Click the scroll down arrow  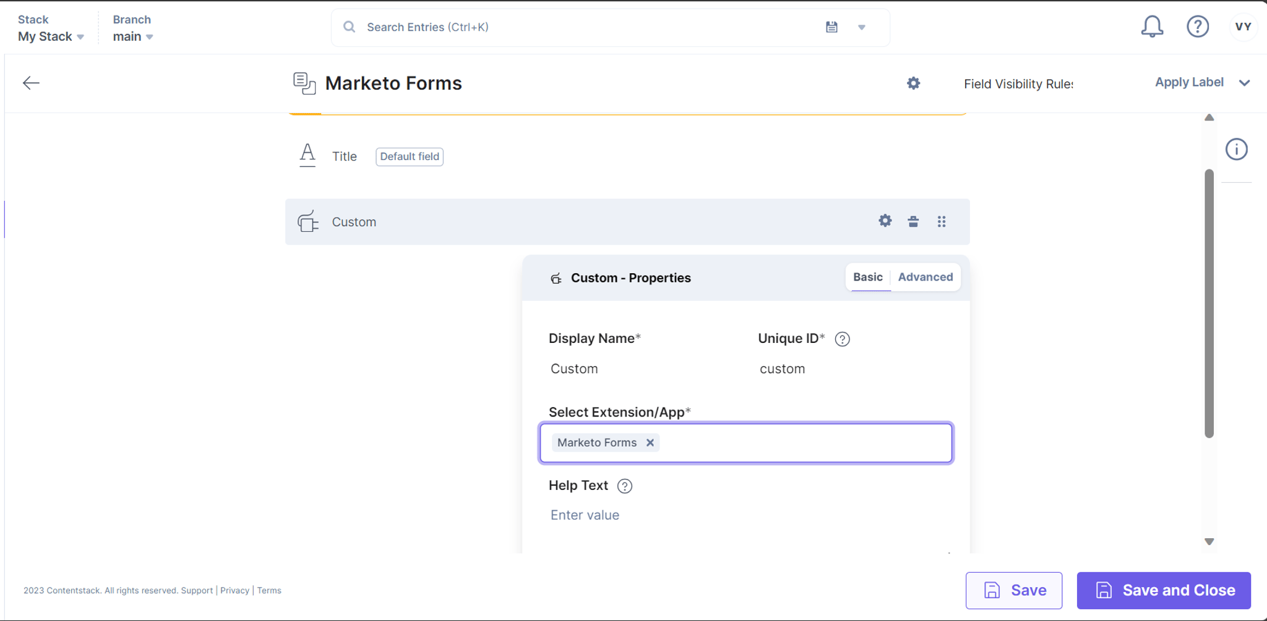[x=1209, y=542]
